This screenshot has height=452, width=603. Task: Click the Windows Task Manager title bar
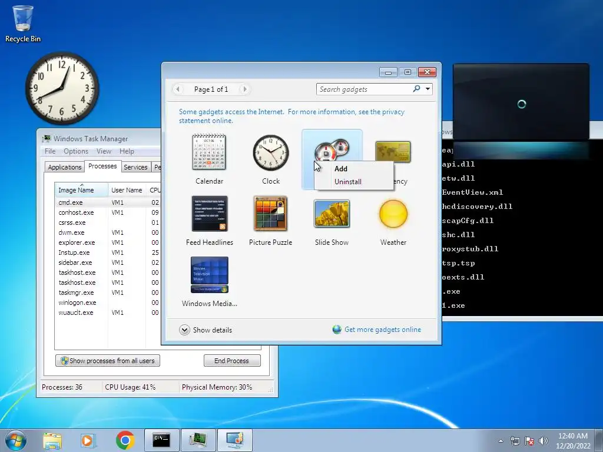coord(99,138)
